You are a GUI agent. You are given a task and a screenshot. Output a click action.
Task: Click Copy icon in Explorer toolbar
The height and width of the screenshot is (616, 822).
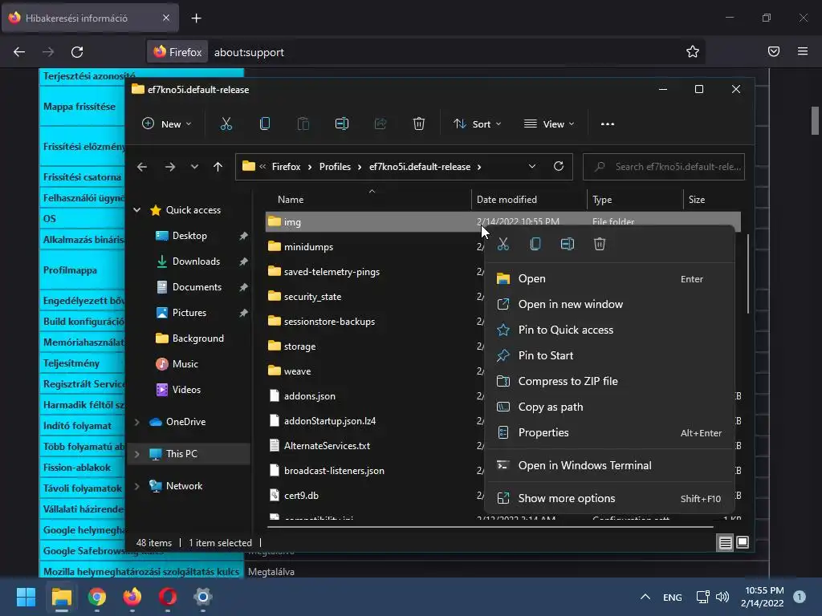[x=265, y=124]
